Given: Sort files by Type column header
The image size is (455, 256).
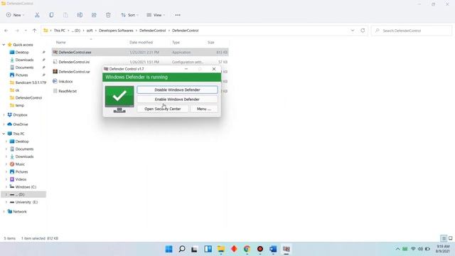Looking at the screenshot, I should (176, 43).
